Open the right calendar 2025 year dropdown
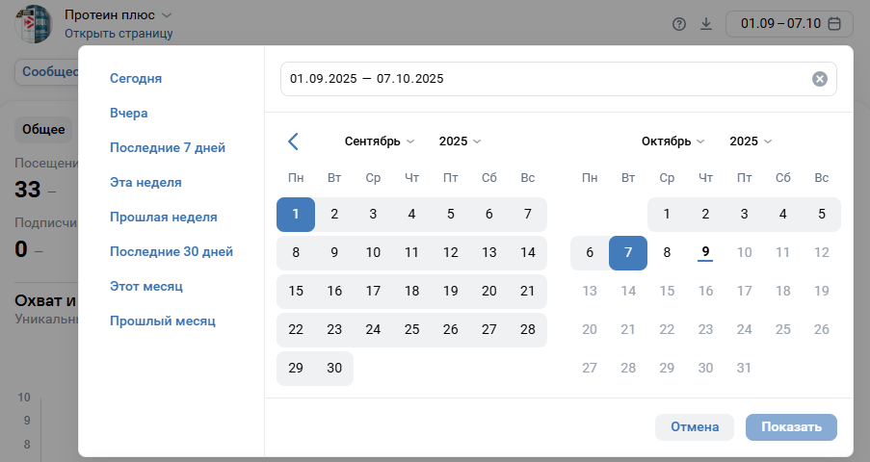870x462 pixels. coord(751,141)
